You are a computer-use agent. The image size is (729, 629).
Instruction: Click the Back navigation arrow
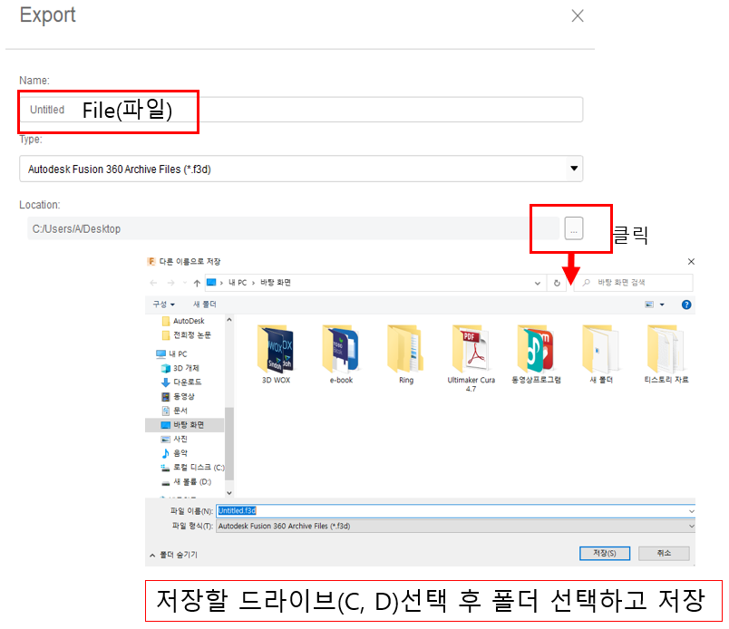click(x=153, y=283)
